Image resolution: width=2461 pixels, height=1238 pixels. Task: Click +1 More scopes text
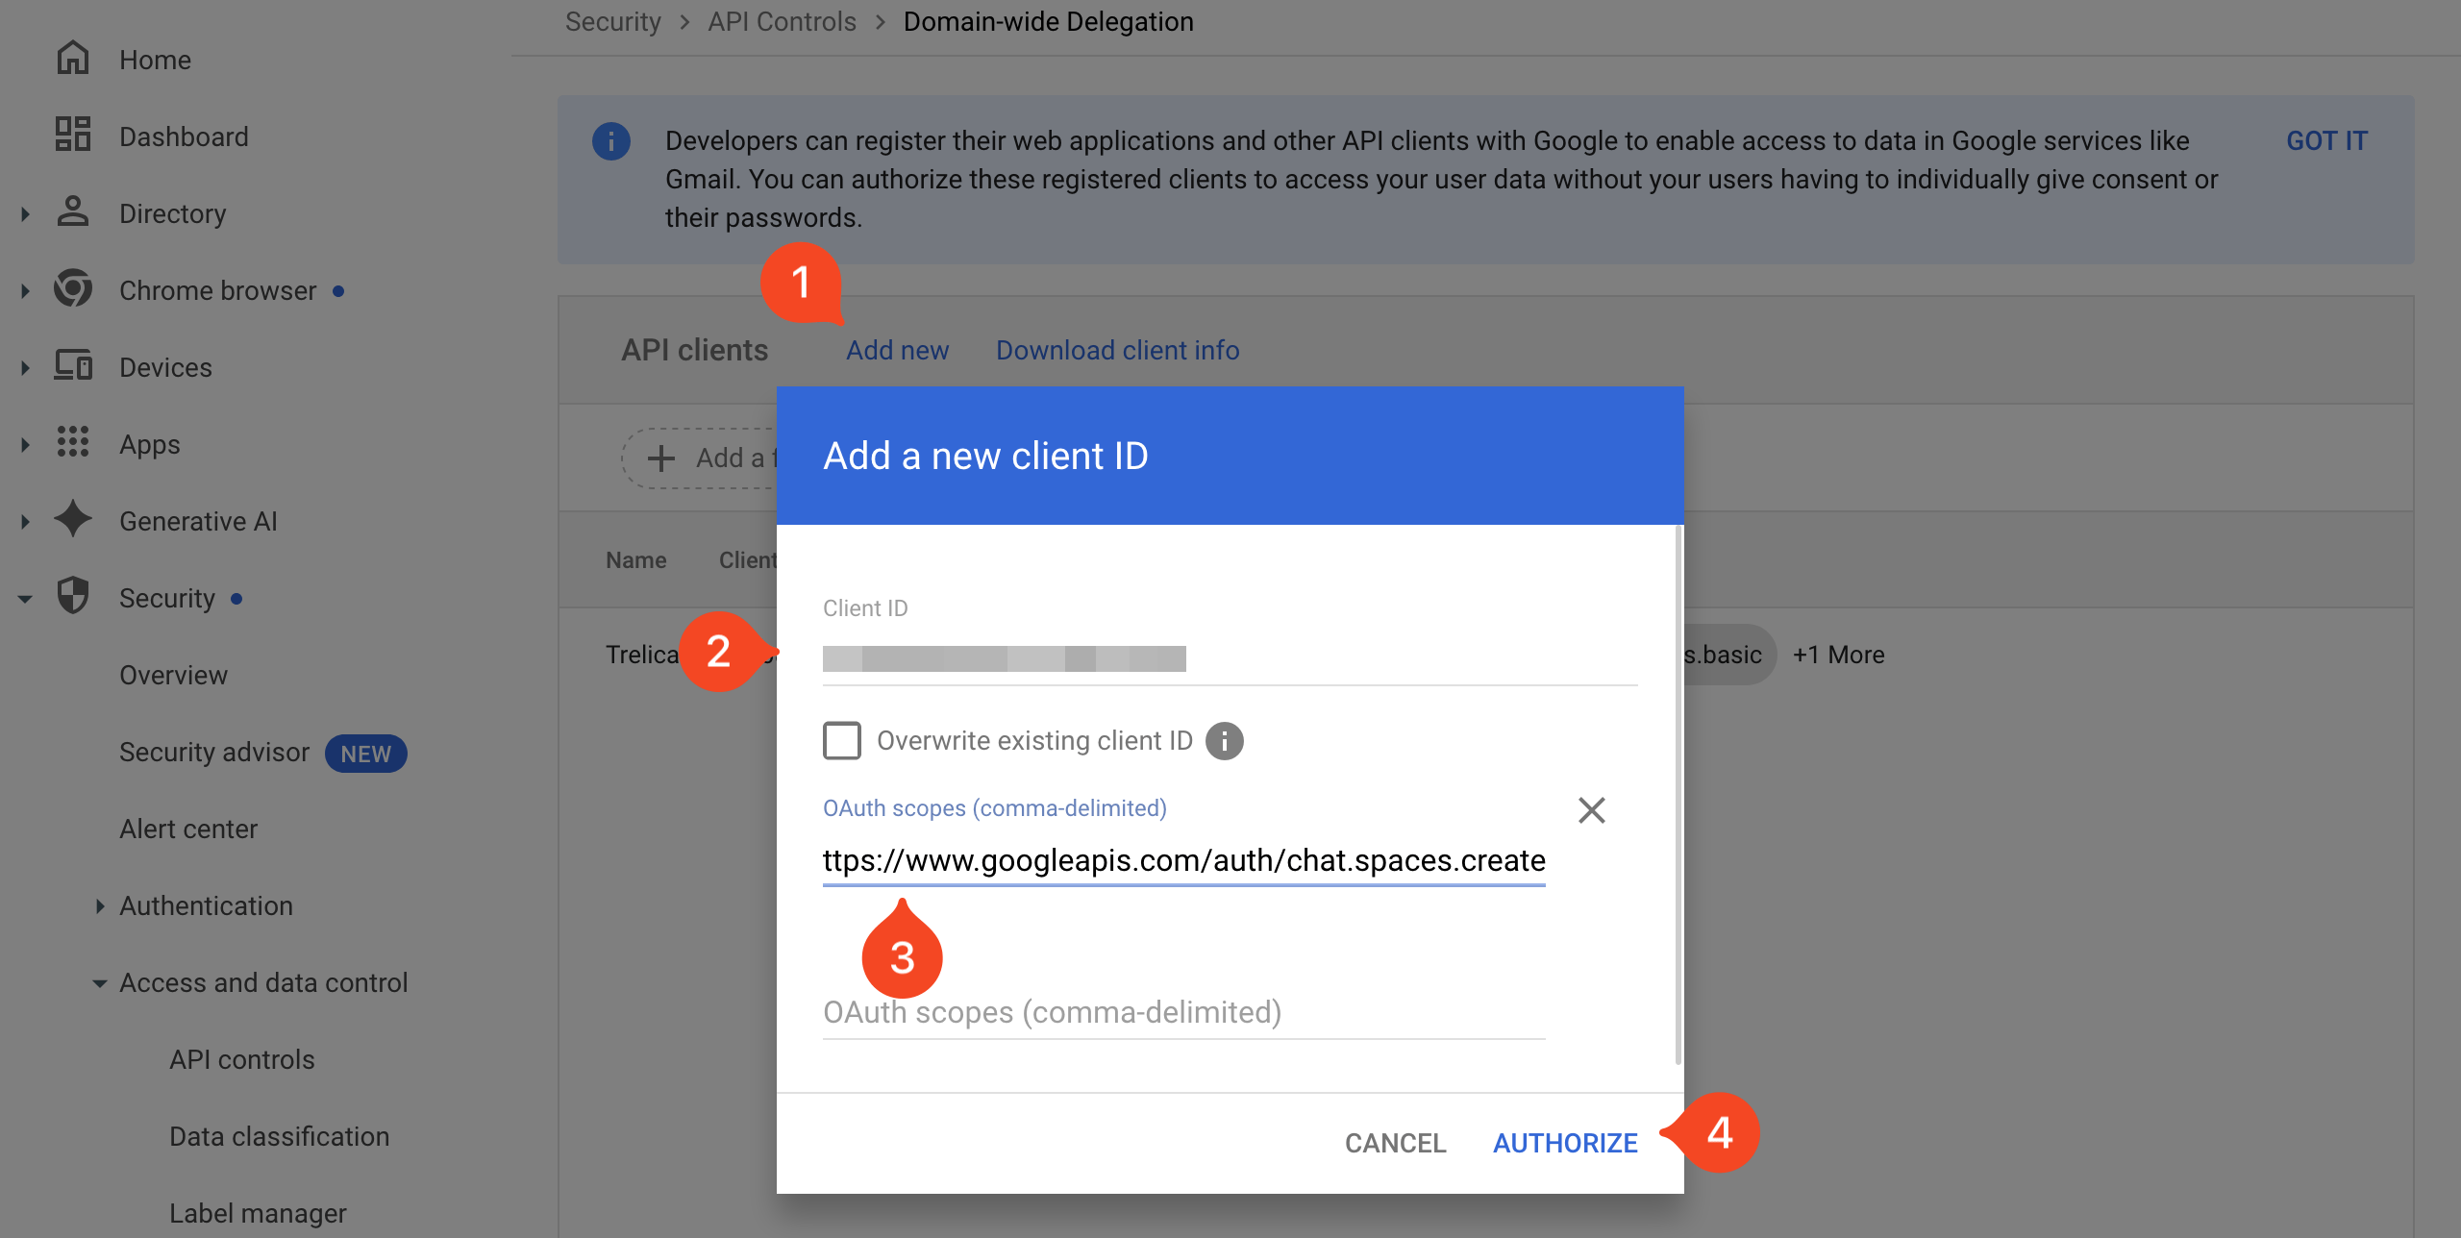(x=1838, y=655)
